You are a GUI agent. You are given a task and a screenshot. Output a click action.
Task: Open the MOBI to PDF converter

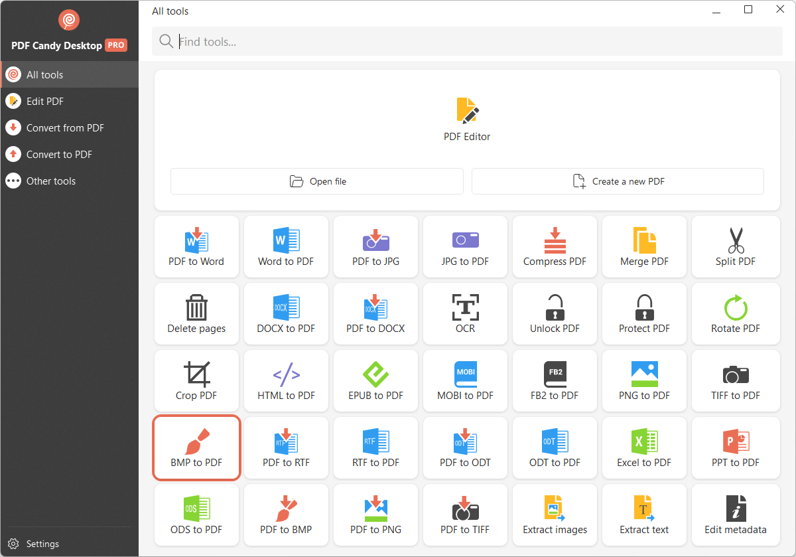[465, 380]
